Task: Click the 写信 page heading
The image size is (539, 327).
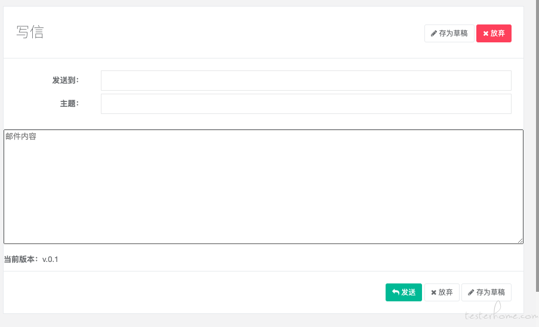Action: (30, 32)
